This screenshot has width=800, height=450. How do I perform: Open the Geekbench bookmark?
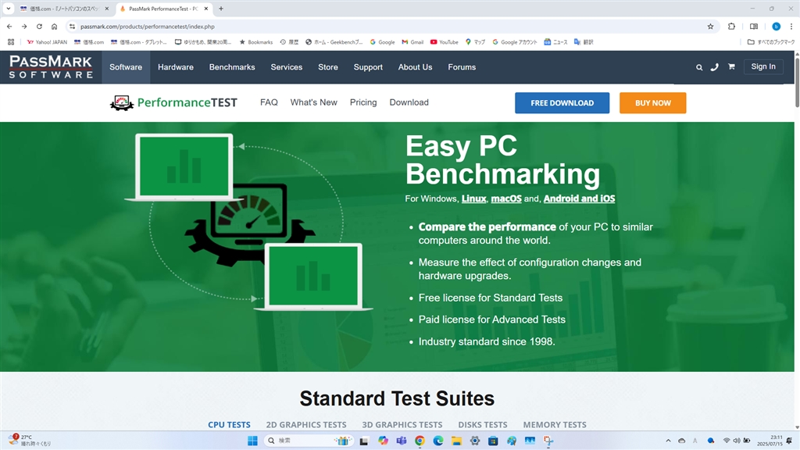(334, 42)
